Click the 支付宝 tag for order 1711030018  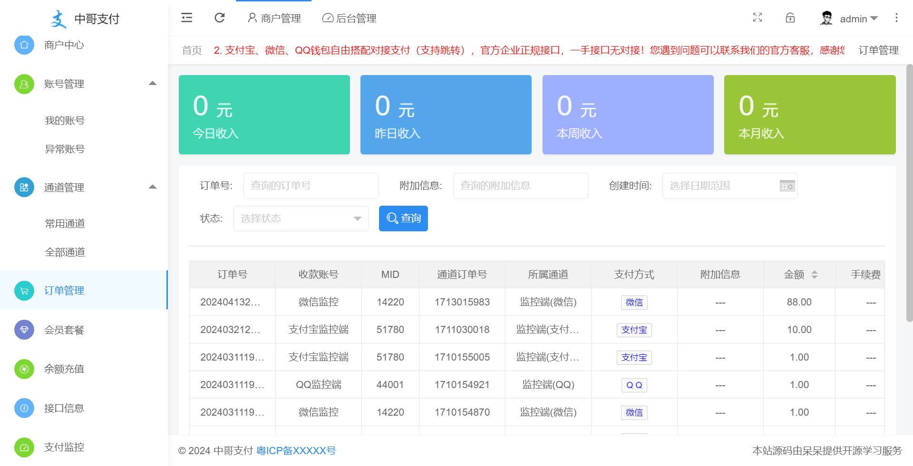point(634,330)
